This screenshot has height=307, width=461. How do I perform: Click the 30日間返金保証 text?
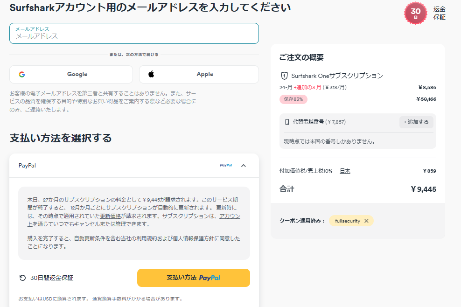click(x=52, y=278)
